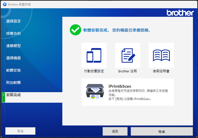The width and height of the screenshot is (198, 138).
Task: Click the 取消 cancel button
Action: (x=20, y=131)
